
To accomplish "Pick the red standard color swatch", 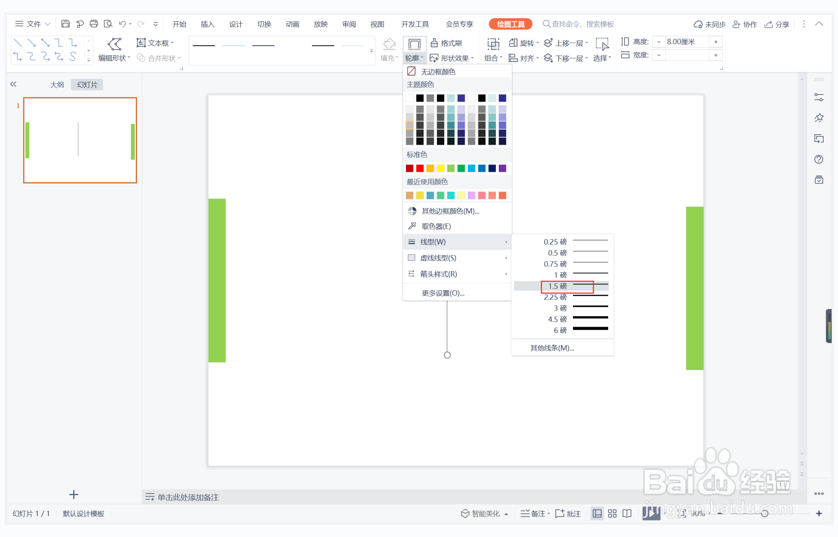I will pos(420,168).
